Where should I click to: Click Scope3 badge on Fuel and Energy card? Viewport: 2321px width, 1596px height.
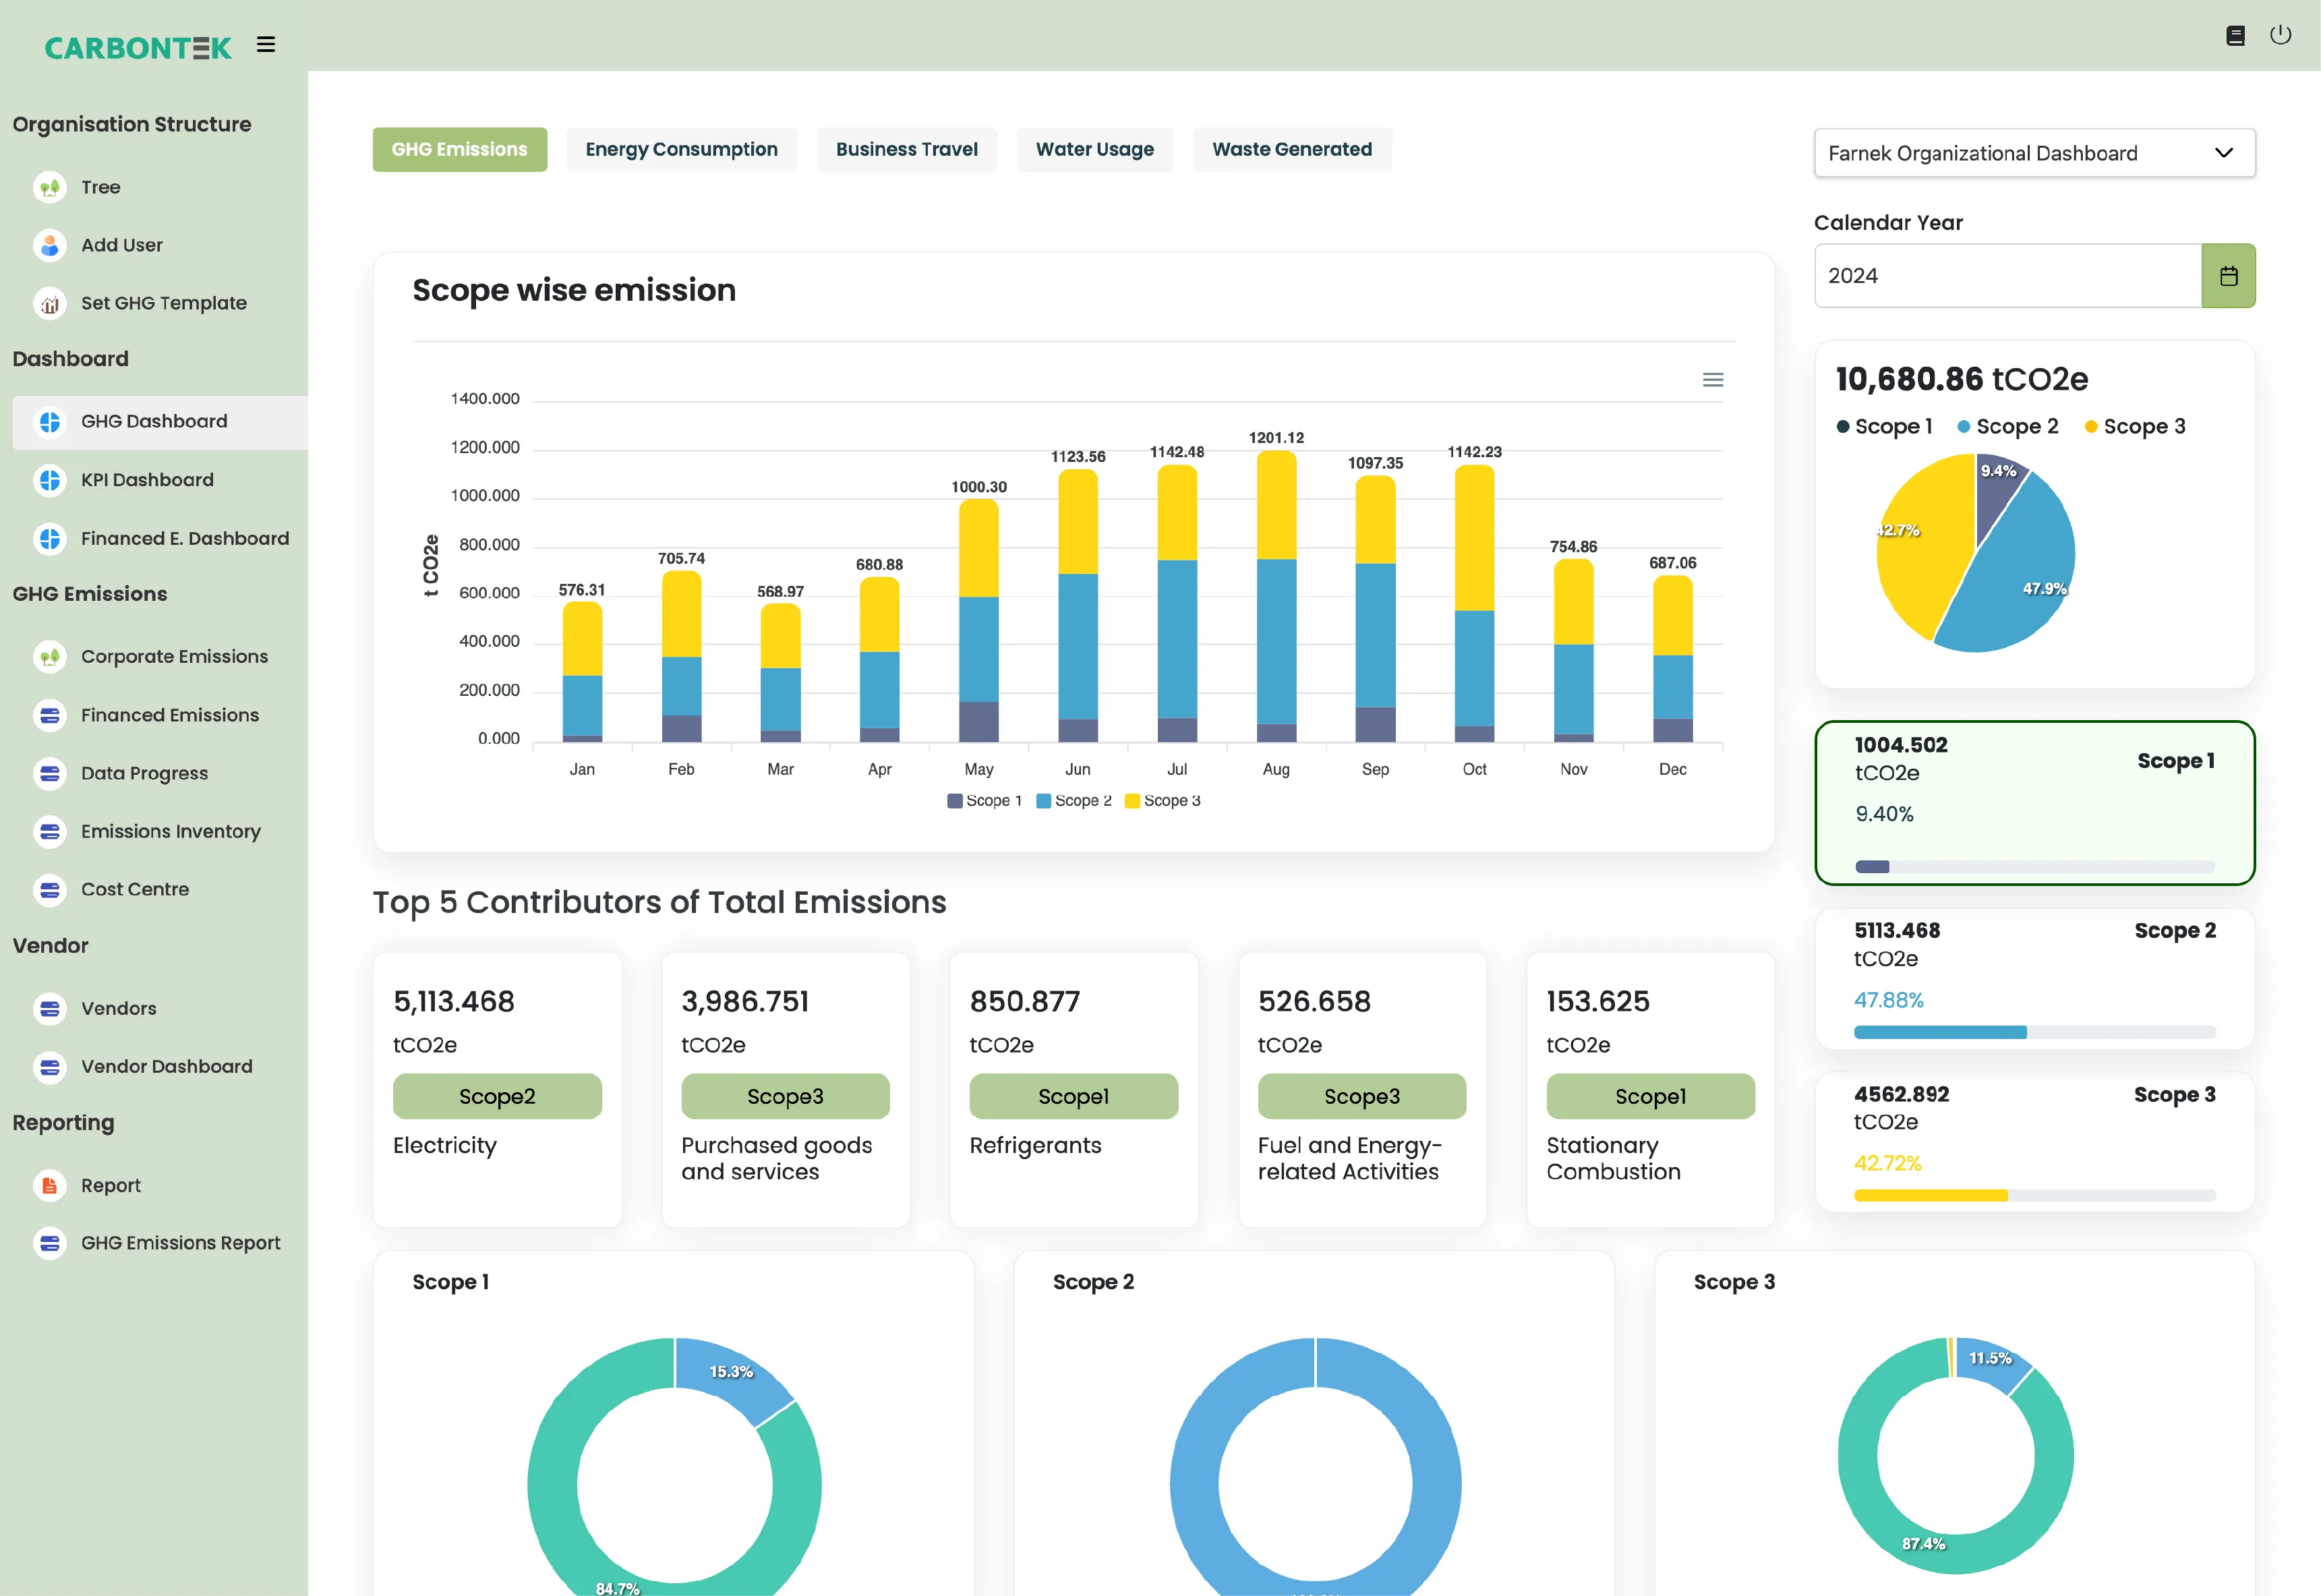click(1362, 1097)
